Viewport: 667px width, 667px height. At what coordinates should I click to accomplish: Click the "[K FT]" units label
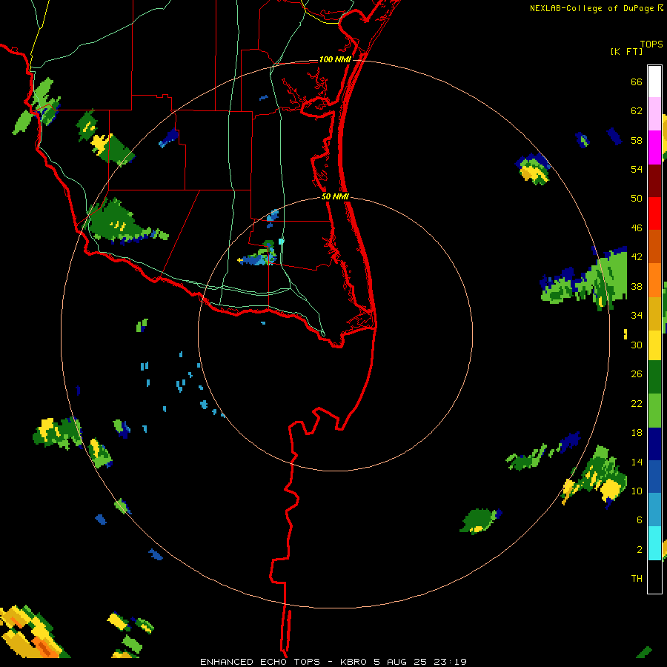tap(626, 51)
